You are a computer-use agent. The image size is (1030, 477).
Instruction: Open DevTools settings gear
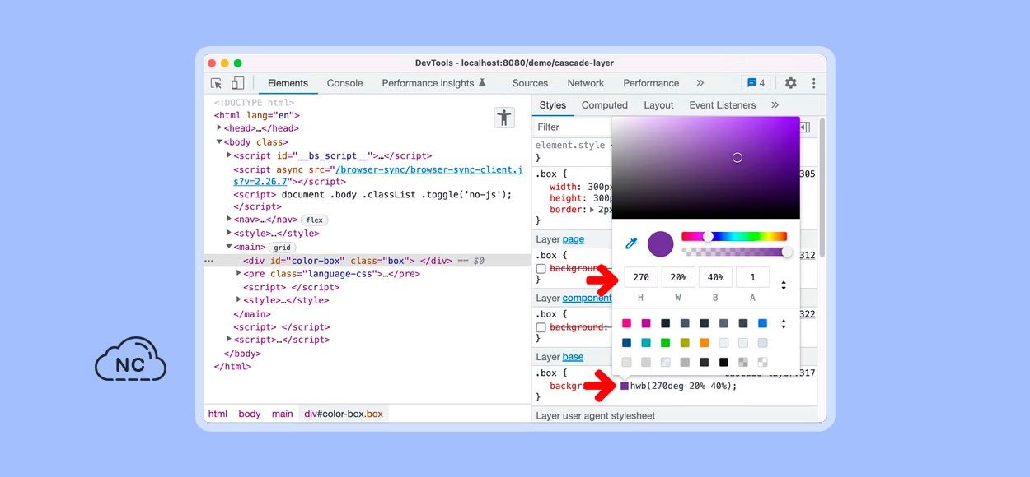[790, 83]
